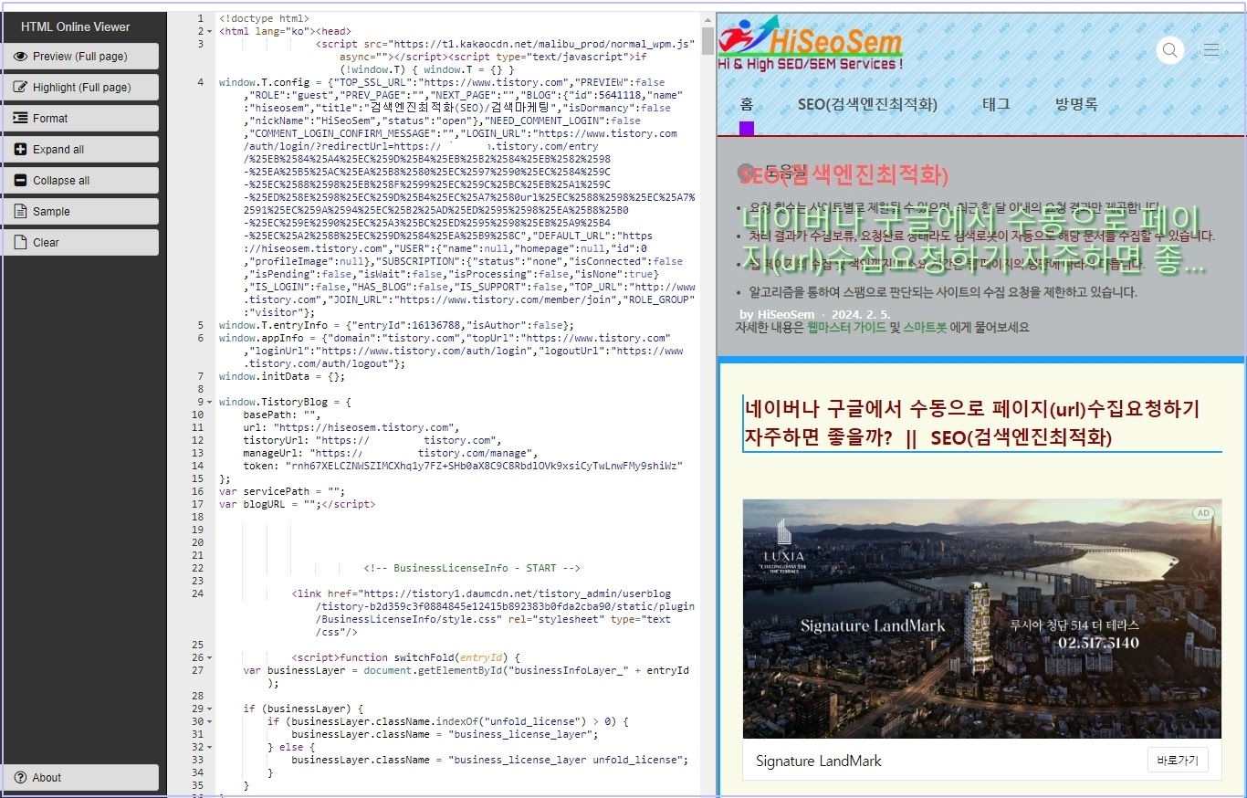The height and width of the screenshot is (798, 1247).
Task: Switch to the 홈 tab in the blog
Action: [747, 104]
